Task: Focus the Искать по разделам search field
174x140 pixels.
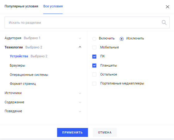Action: tap(87, 23)
